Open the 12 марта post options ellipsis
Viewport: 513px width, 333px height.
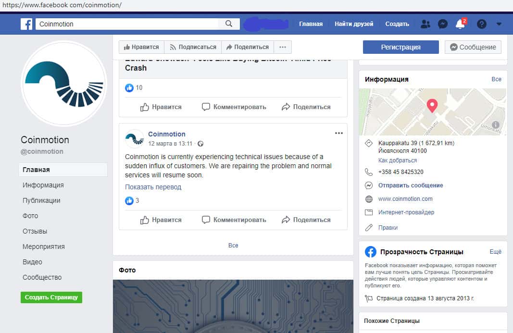[x=339, y=133]
